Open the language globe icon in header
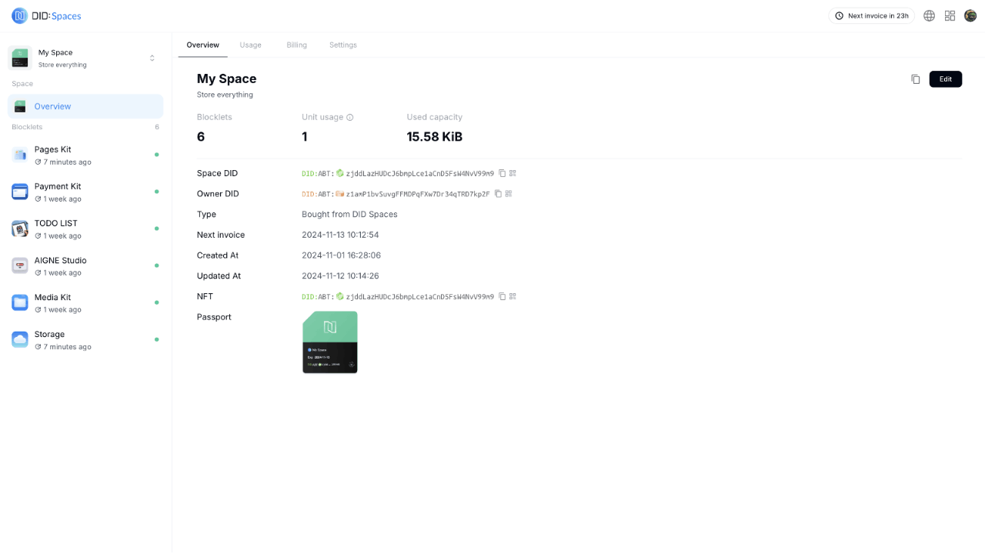The width and height of the screenshot is (985, 554). tap(928, 15)
